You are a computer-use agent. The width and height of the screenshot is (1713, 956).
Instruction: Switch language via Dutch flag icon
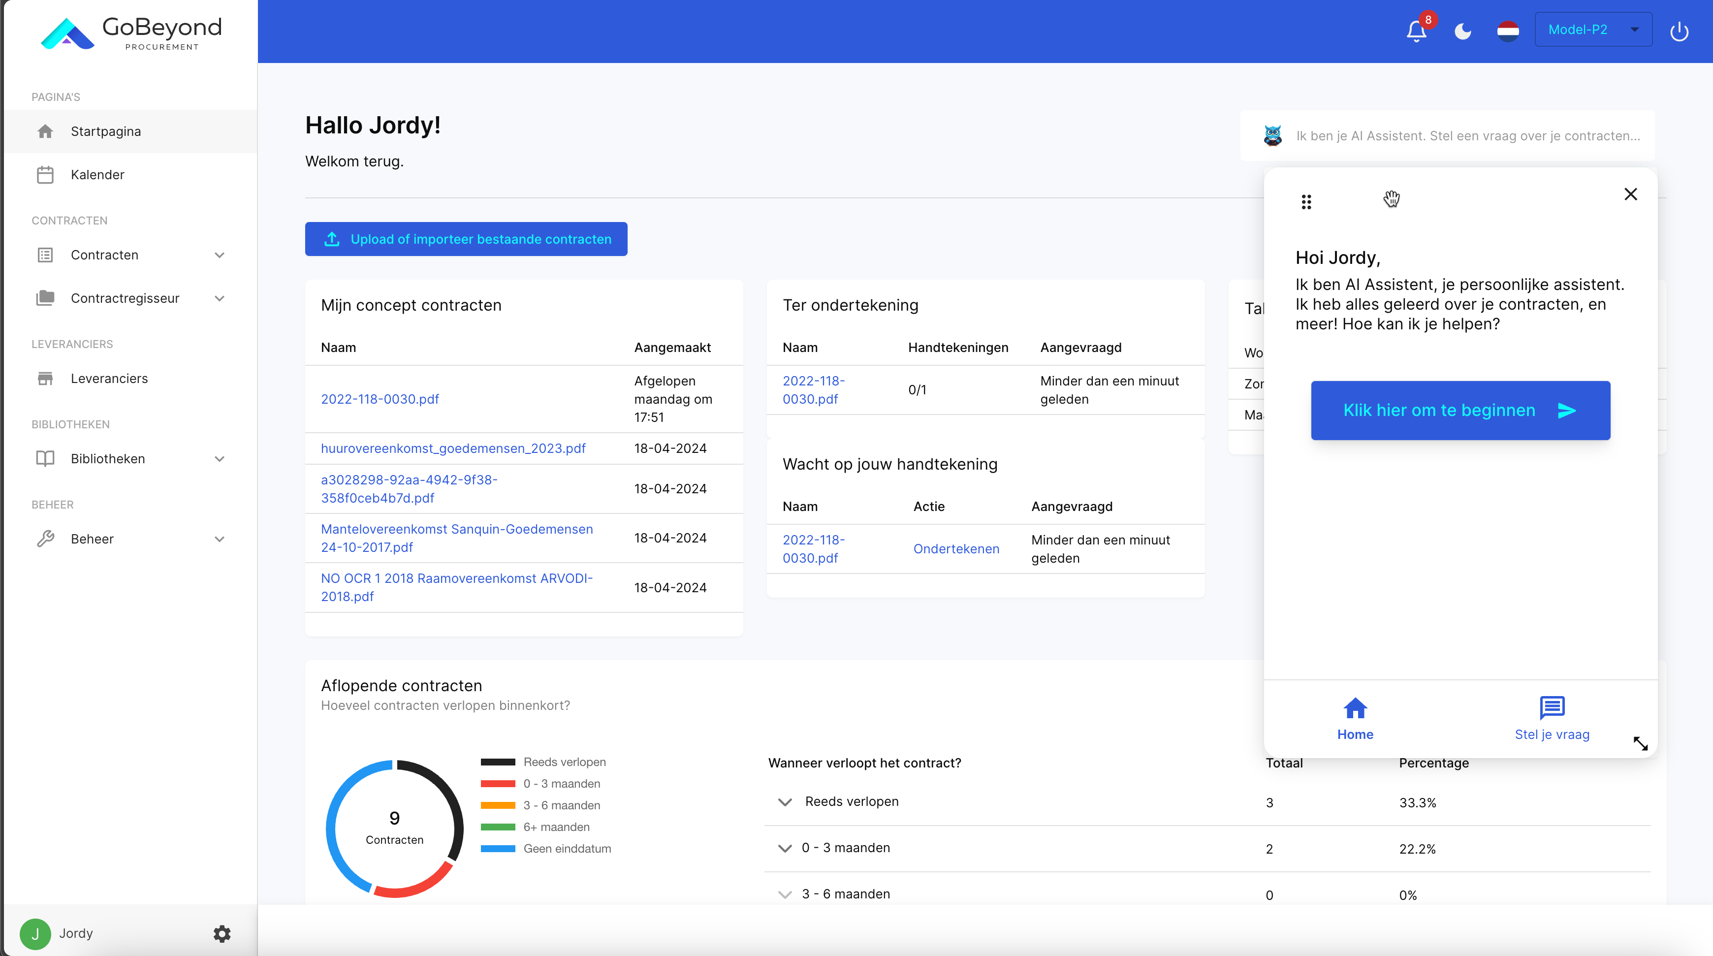point(1508,31)
